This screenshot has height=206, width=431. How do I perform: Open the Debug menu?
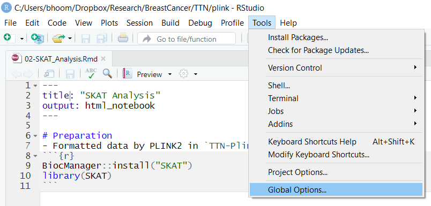(x=200, y=23)
